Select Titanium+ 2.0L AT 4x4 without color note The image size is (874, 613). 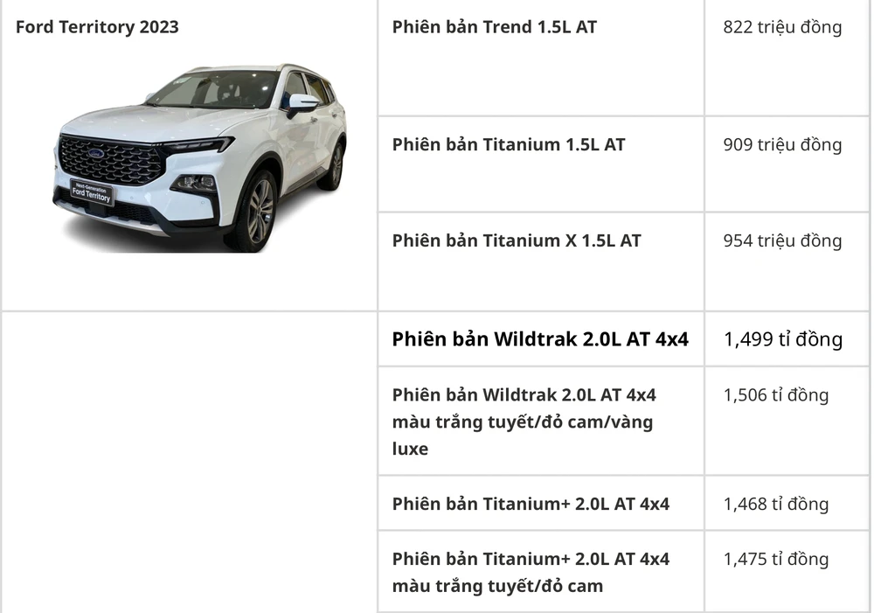click(x=531, y=505)
